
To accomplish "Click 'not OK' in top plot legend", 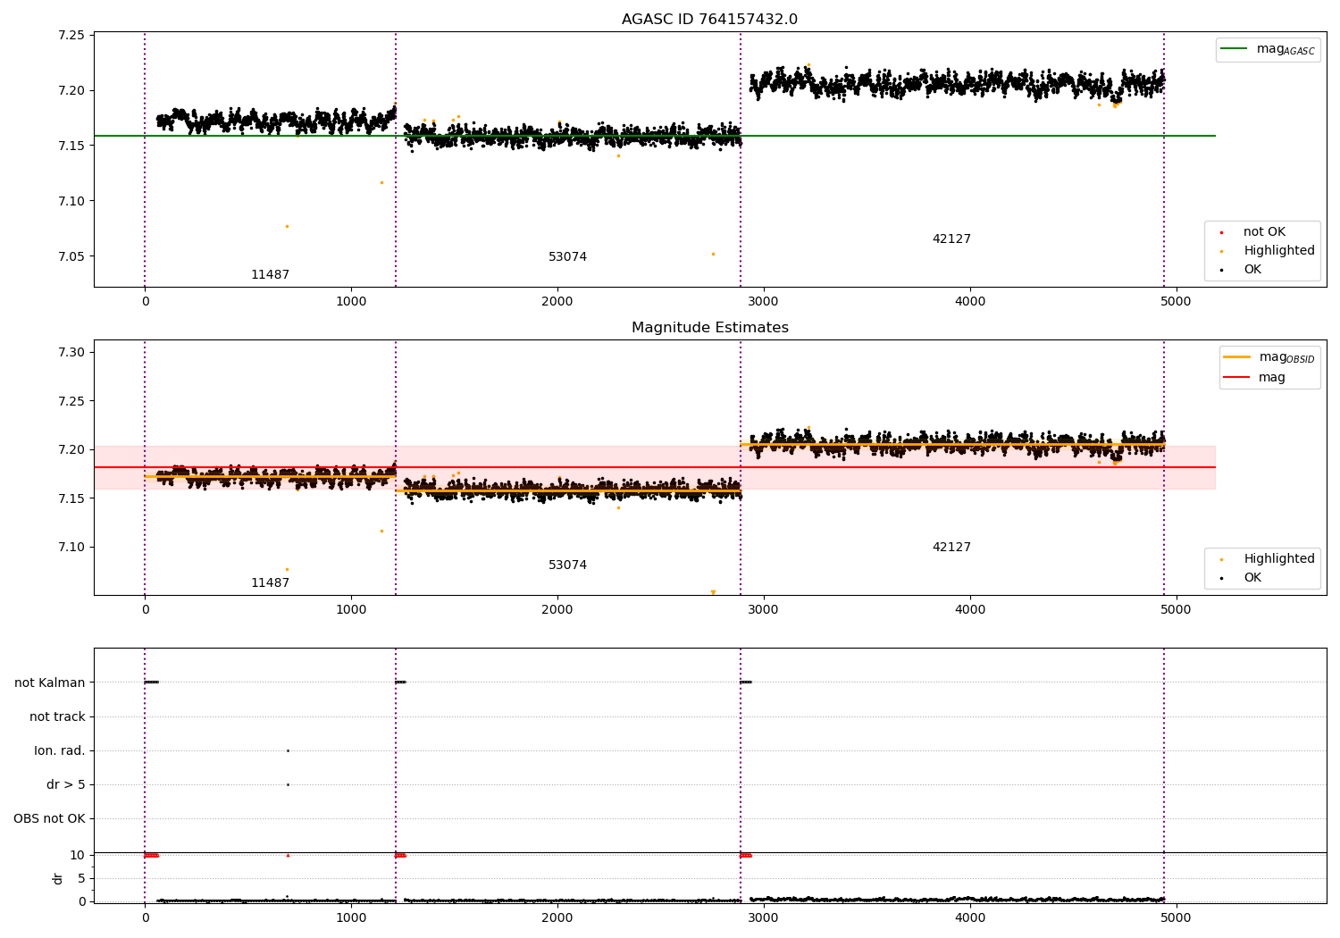I will point(1264,232).
